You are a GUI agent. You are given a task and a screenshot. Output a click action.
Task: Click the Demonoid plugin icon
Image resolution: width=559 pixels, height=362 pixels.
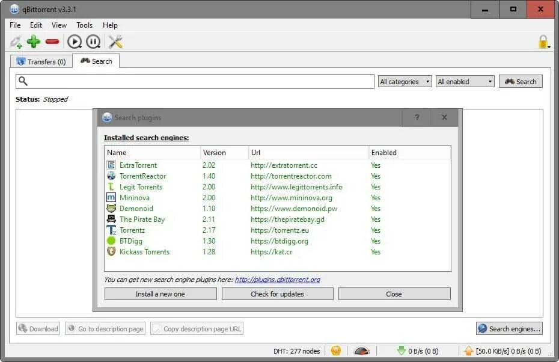point(111,208)
